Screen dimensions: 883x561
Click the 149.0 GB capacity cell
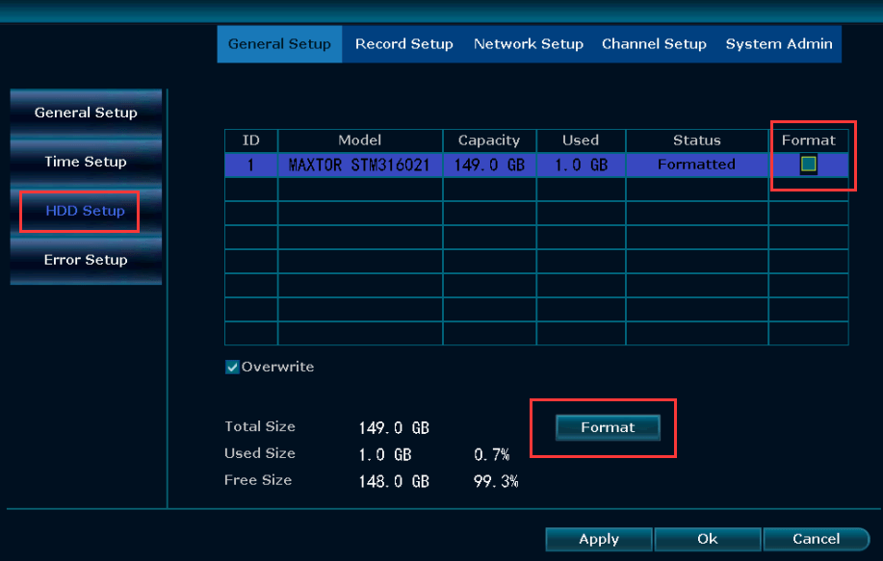tap(489, 165)
